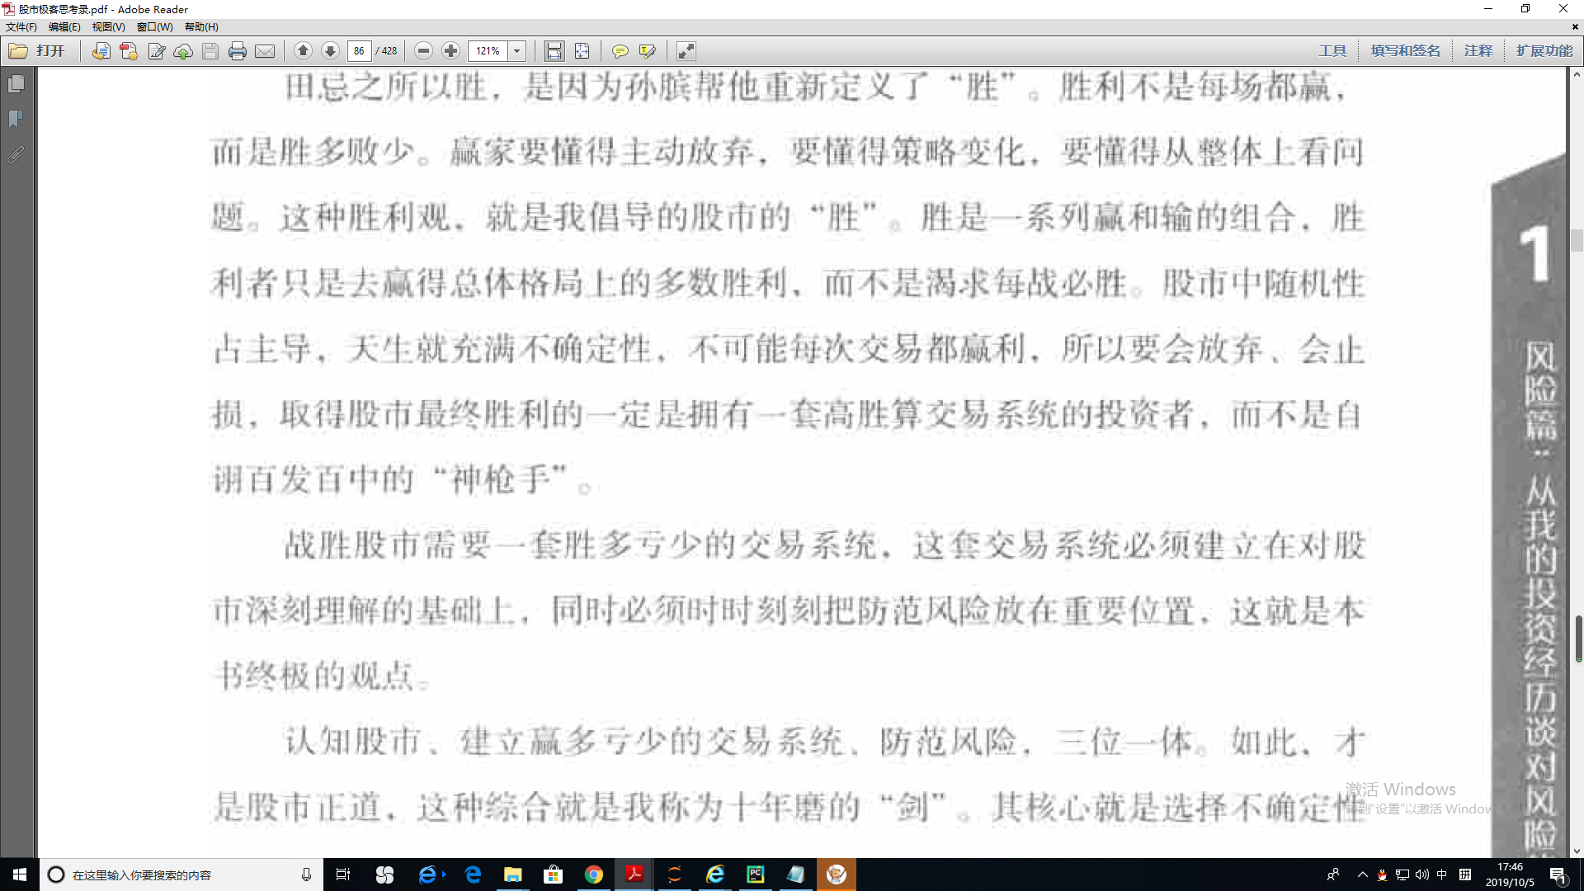Toggle fit width scrolling mode
Viewport: 1584px width, 891px height.
pyautogui.click(x=554, y=51)
